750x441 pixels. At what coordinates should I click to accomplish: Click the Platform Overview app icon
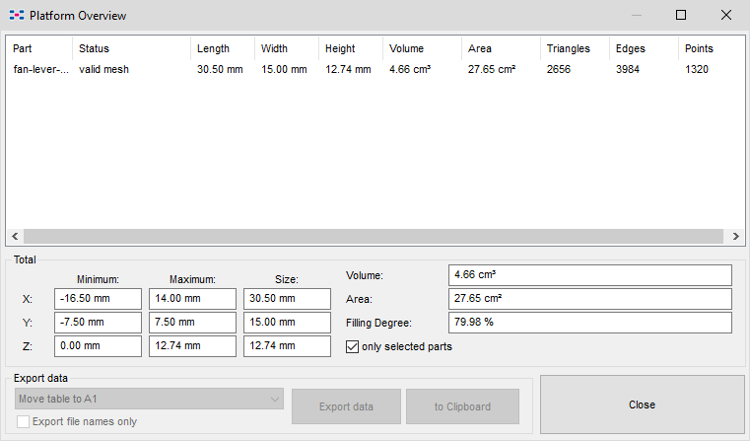pyautogui.click(x=17, y=16)
